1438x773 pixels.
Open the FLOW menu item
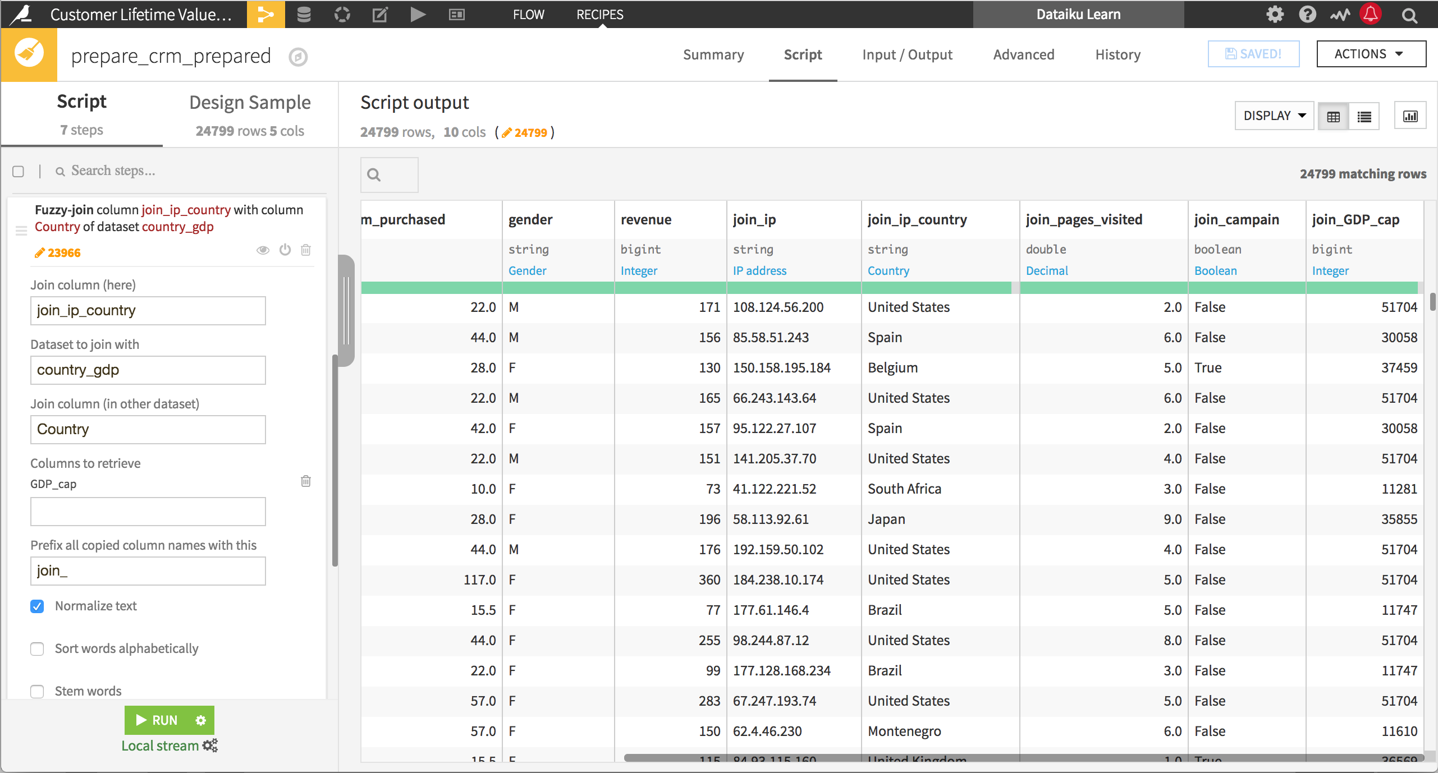(528, 15)
